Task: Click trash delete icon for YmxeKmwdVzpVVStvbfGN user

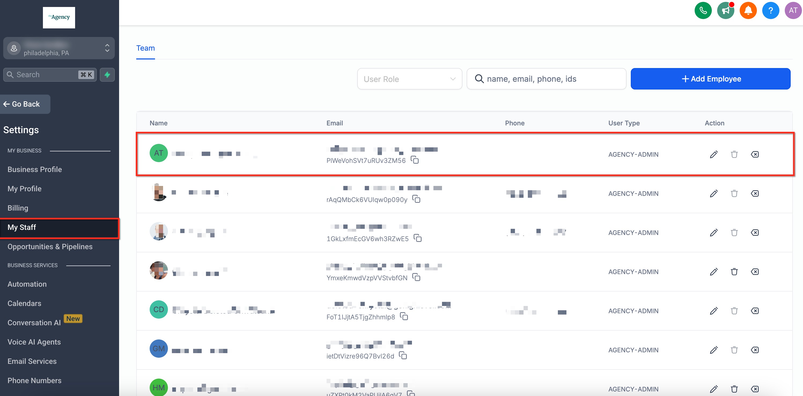Action: [734, 272]
